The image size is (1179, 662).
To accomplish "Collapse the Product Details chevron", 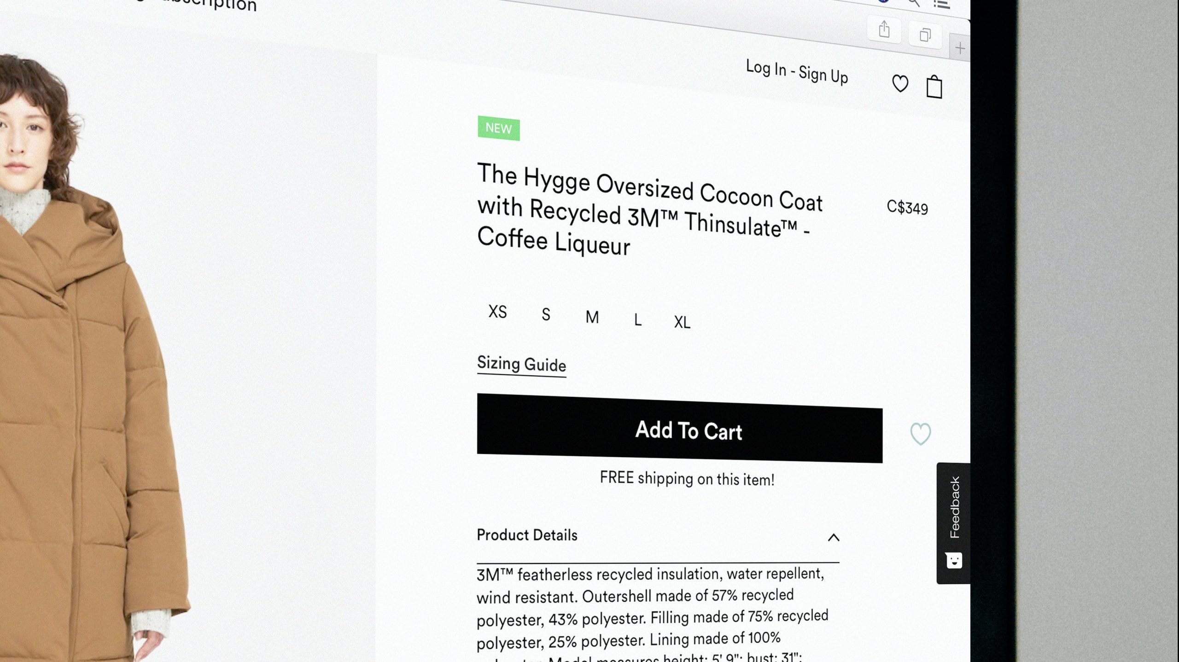I will tap(834, 538).
